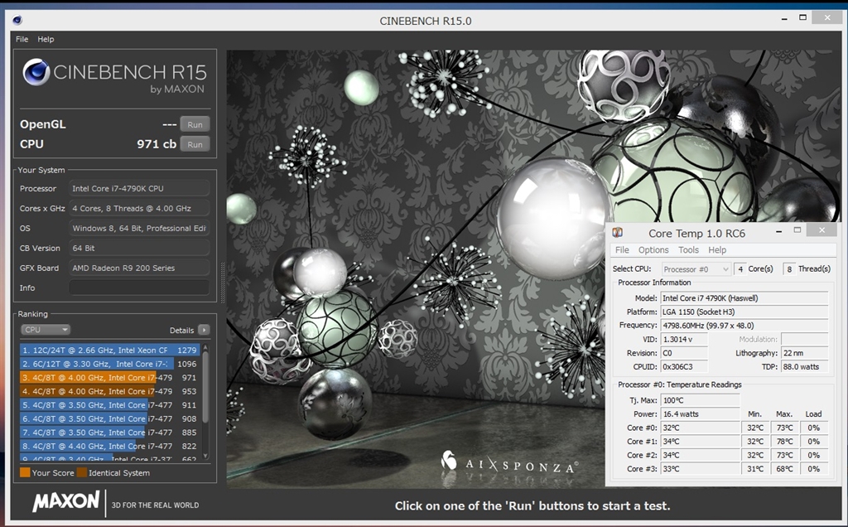Run the OpenGL benchmark test
This screenshot has width=848, height=527.
pos(195,124)
